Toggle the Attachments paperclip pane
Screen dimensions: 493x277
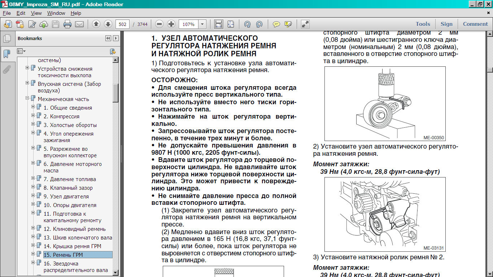tap(6, 69)
